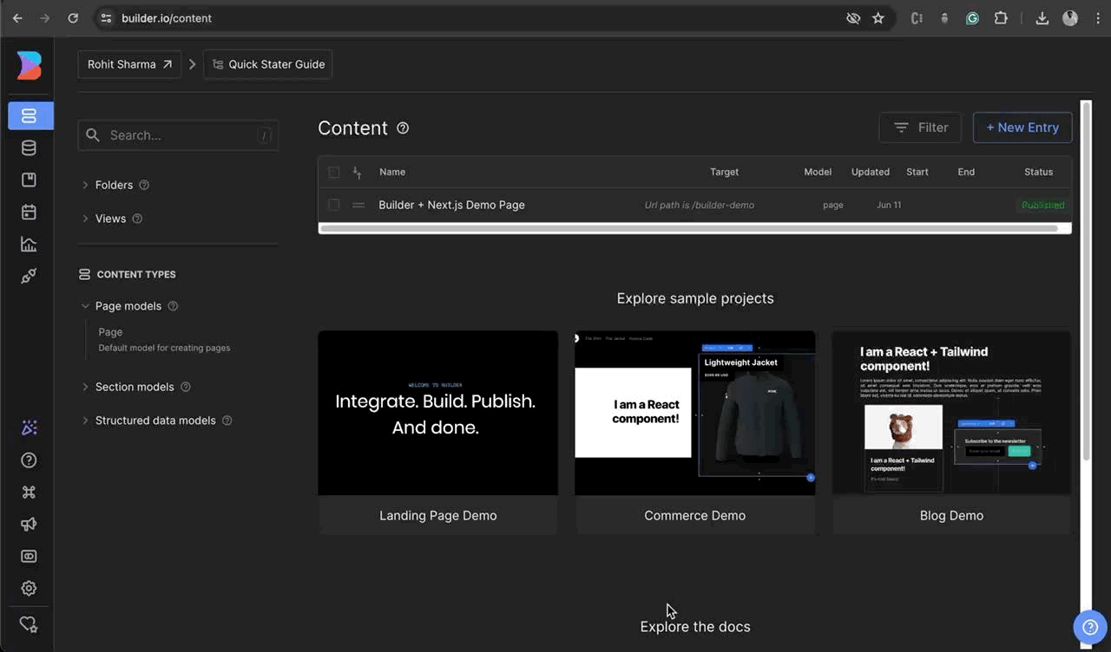This screenshot has width=1111, height=652.
Task: Click the Builder.io logo icon
Action: click(x=29, y=65)
